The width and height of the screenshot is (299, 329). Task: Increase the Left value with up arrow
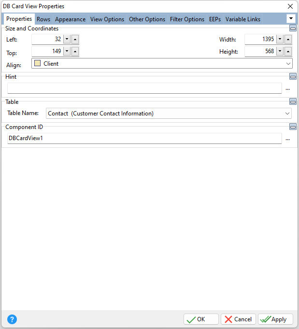[x=75, y=39]
